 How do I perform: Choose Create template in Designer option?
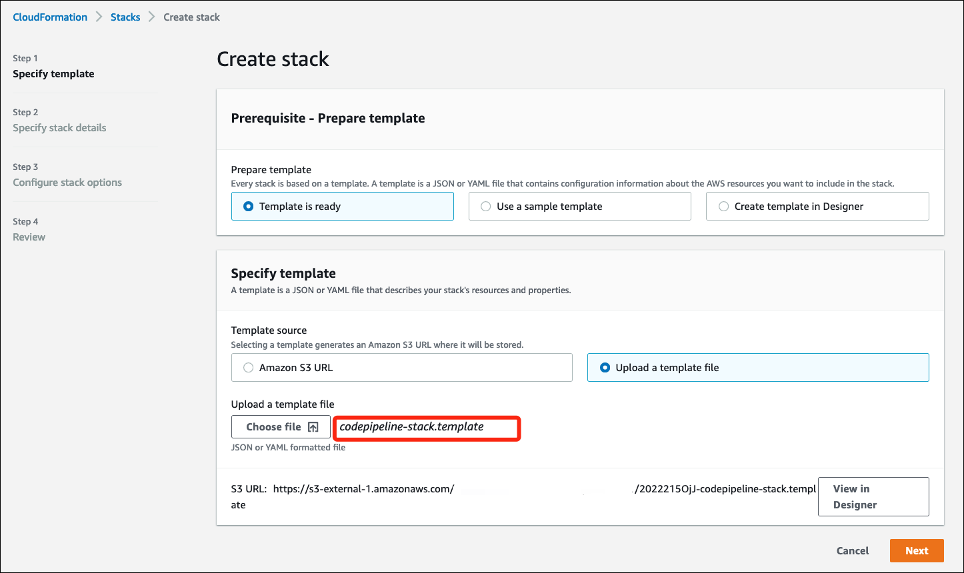point(723,207)
